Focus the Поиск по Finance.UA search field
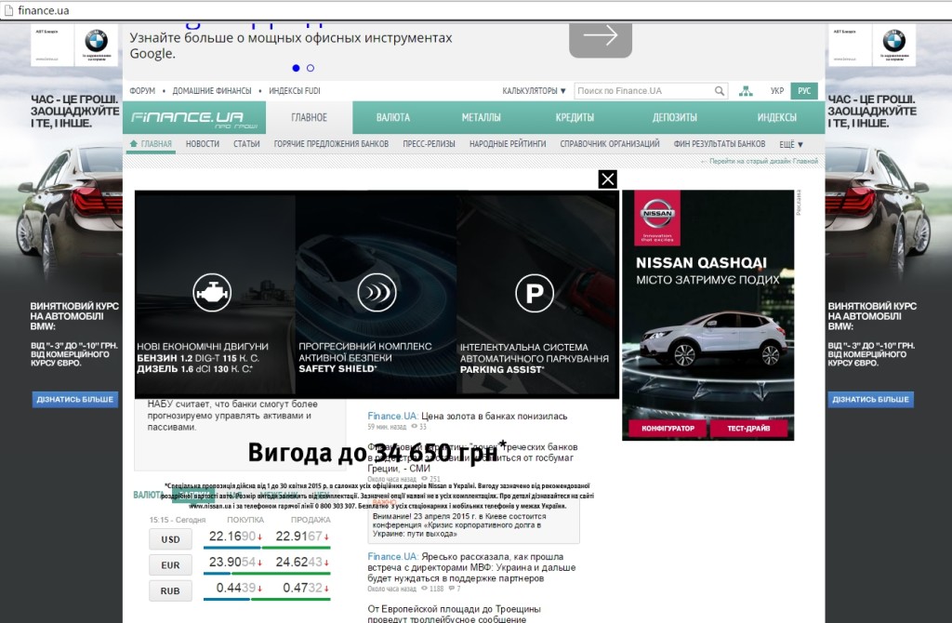This screenshot has height=623, width=952. click(644, 91)
